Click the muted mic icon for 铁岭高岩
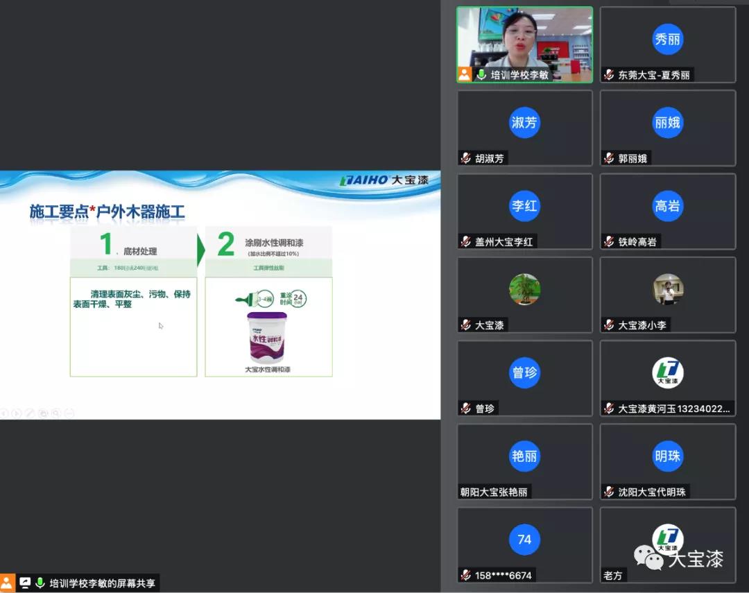Screen dimensions: 749x593 pos(609,241)
